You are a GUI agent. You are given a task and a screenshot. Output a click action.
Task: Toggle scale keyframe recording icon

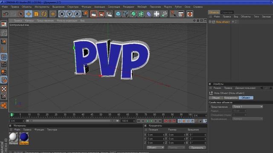point(184,121)
